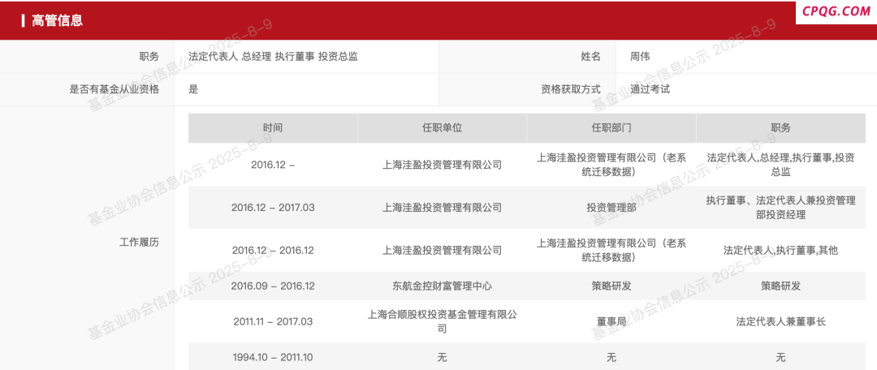This screenshot has height=370, width=877.
Task: Select the name value 周伟
Action: point(640,57)
